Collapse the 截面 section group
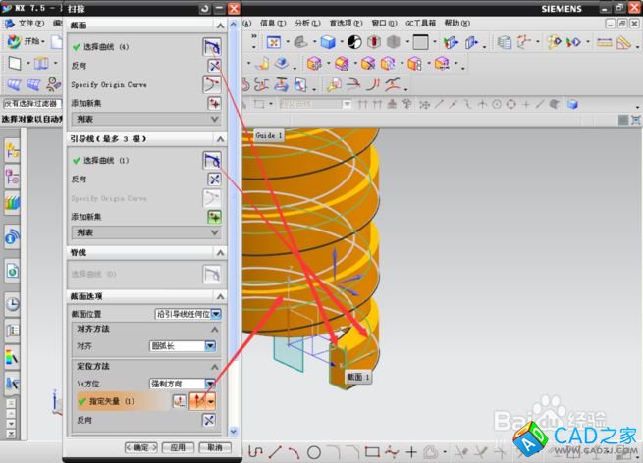643x463 pixels. (219, 26)
